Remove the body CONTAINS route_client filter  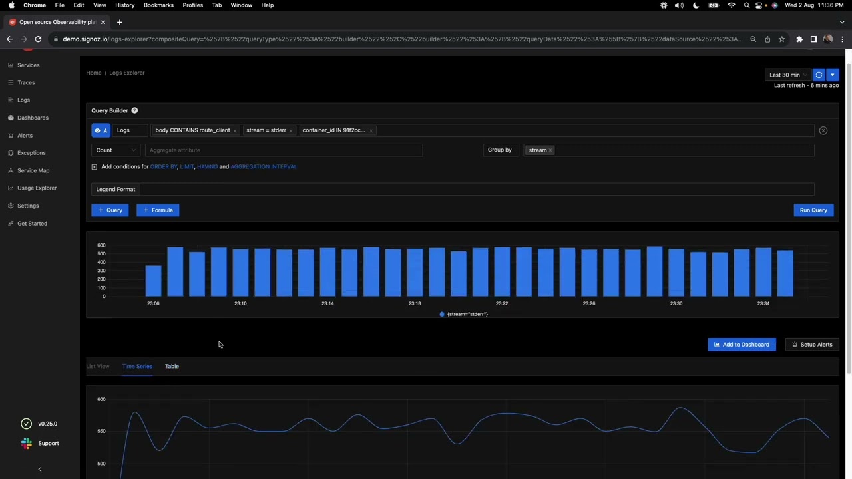click(235, 131)
